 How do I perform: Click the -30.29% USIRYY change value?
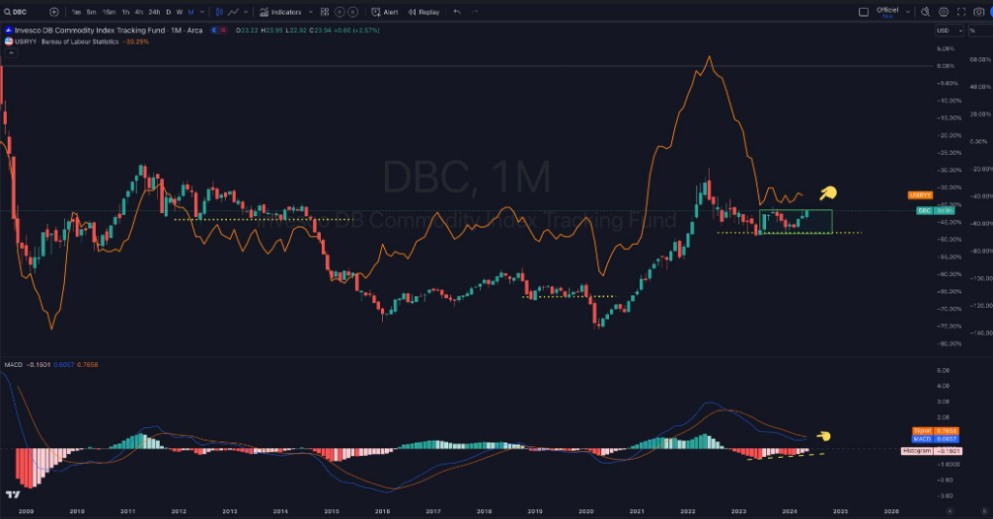tap(136, 42)
